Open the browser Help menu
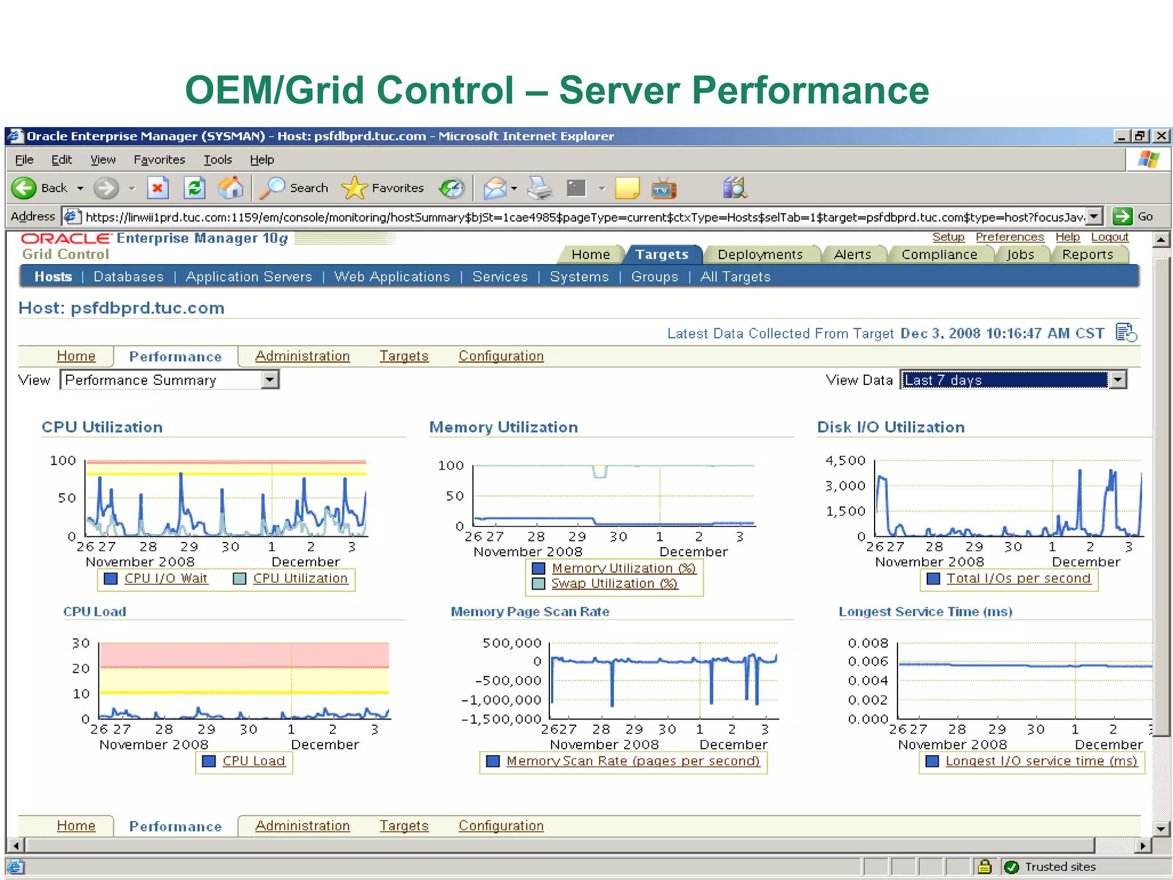This screenshot has height=880, width=1173. click(x=262, y=160)
